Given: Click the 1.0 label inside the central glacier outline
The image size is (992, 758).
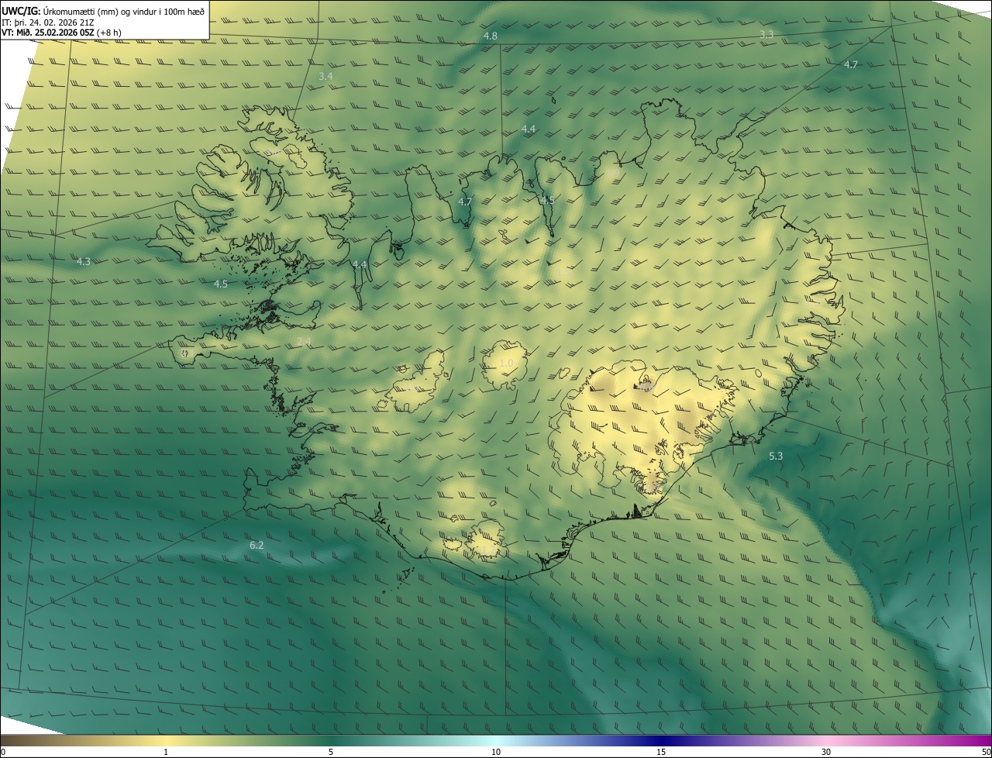Looking at the screenshot, I should coord(506,363).
